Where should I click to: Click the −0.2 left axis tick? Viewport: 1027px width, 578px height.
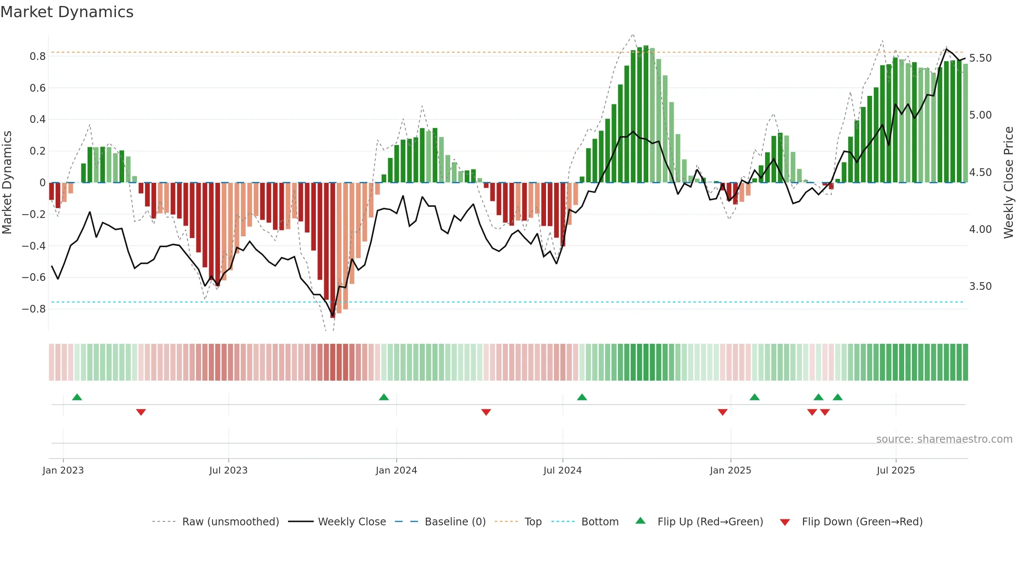(34, 214)
